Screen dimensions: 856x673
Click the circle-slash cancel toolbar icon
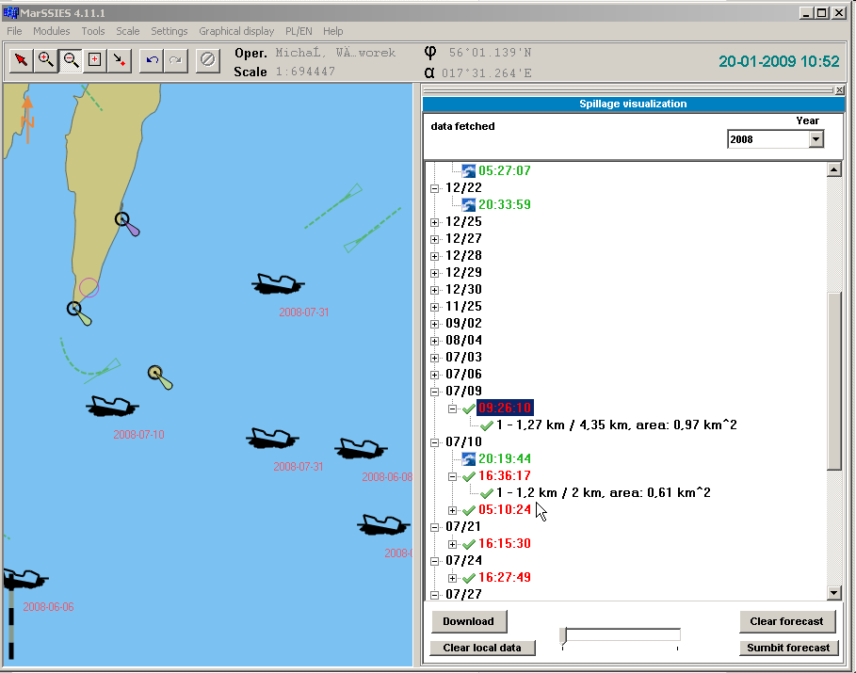[x=207, y=59]
